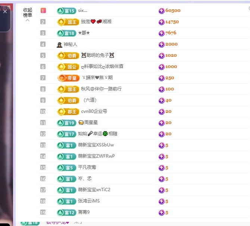Click username 萌新宝宝XSSbUw
This screenshot has height=226, width=250.
[x=96, y=145]
